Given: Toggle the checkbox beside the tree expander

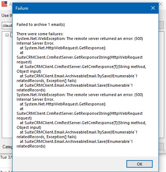Looking at the screenshot, I should click(12, 35).
